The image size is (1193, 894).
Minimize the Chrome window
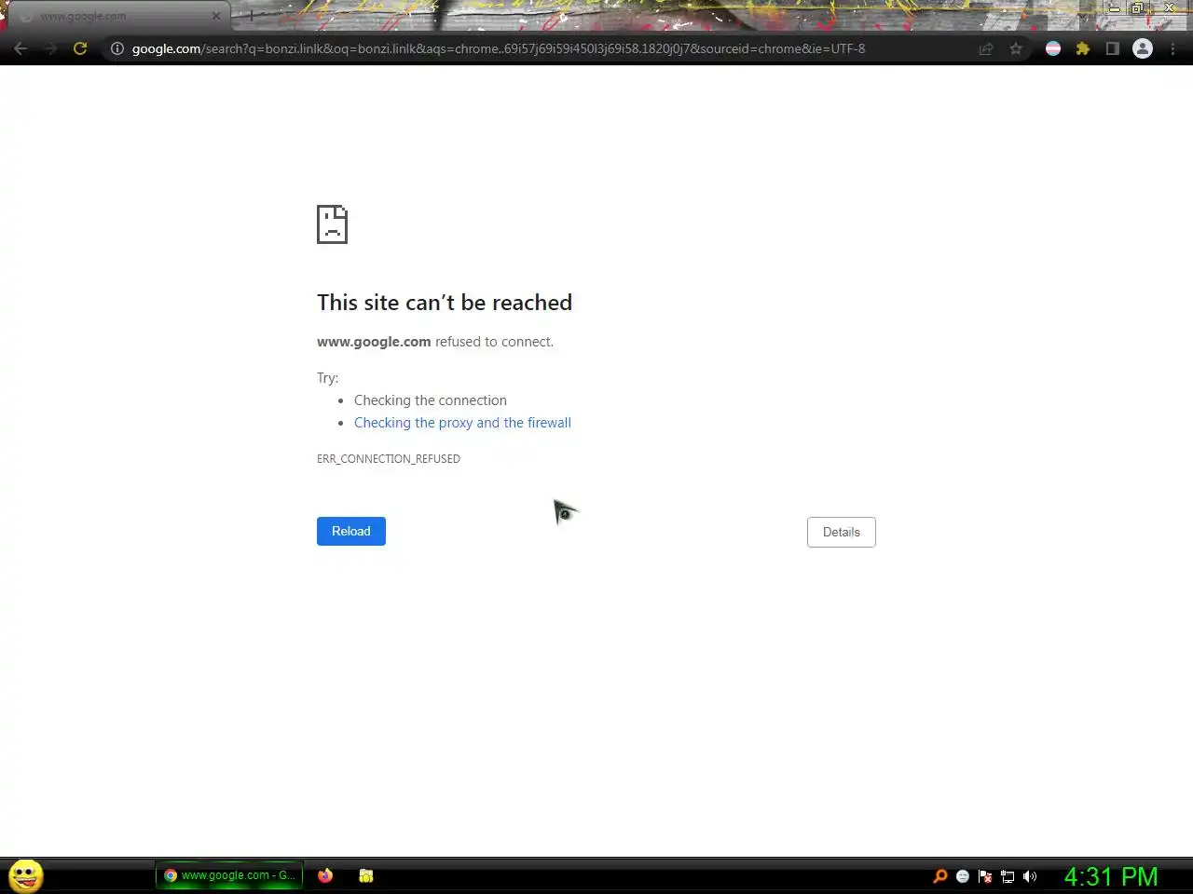(x=1114, y=8)
